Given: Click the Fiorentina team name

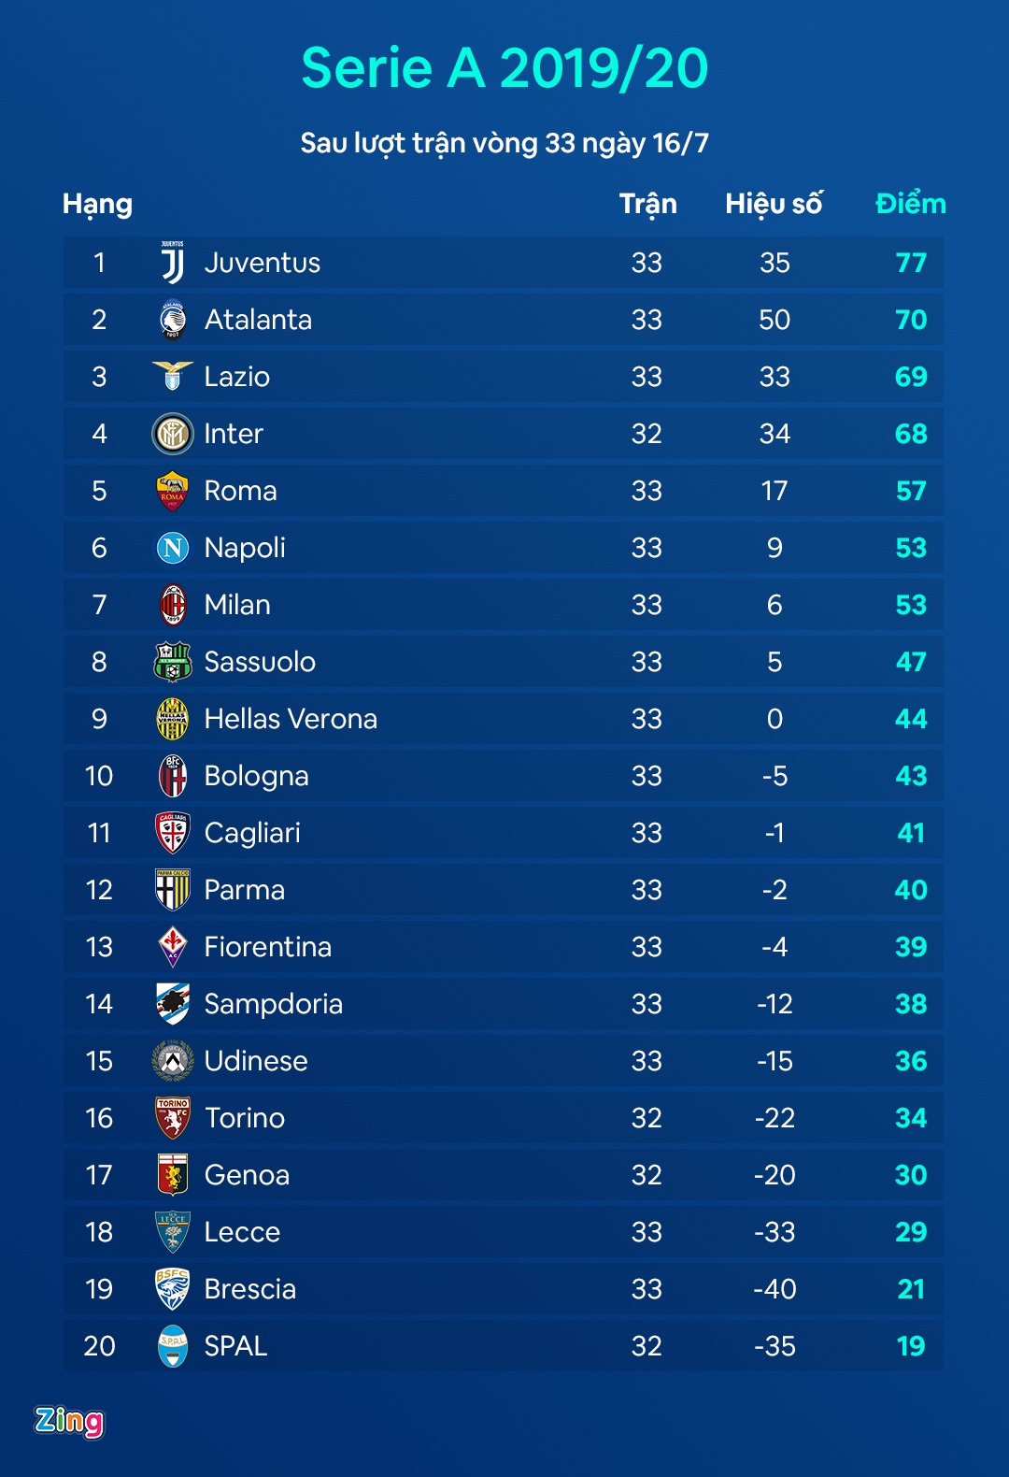Looking at the screenshot, I should [268, 947].
